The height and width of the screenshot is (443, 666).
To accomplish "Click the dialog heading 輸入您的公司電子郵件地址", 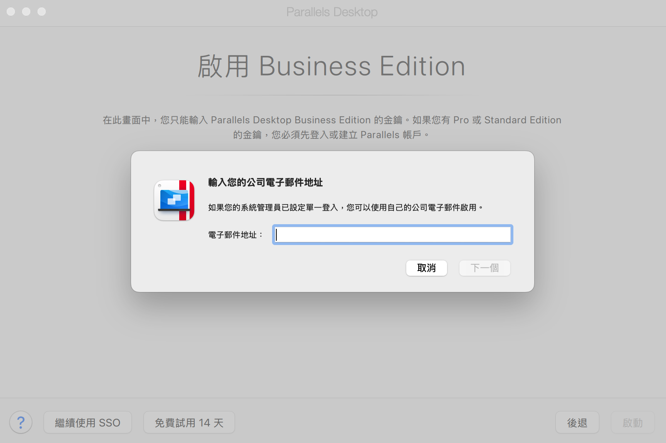I will tap(265, 182).
